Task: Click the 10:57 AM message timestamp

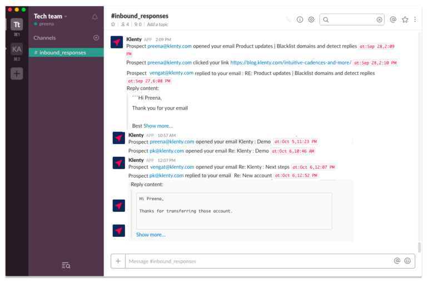Action: tap(167, 135)
